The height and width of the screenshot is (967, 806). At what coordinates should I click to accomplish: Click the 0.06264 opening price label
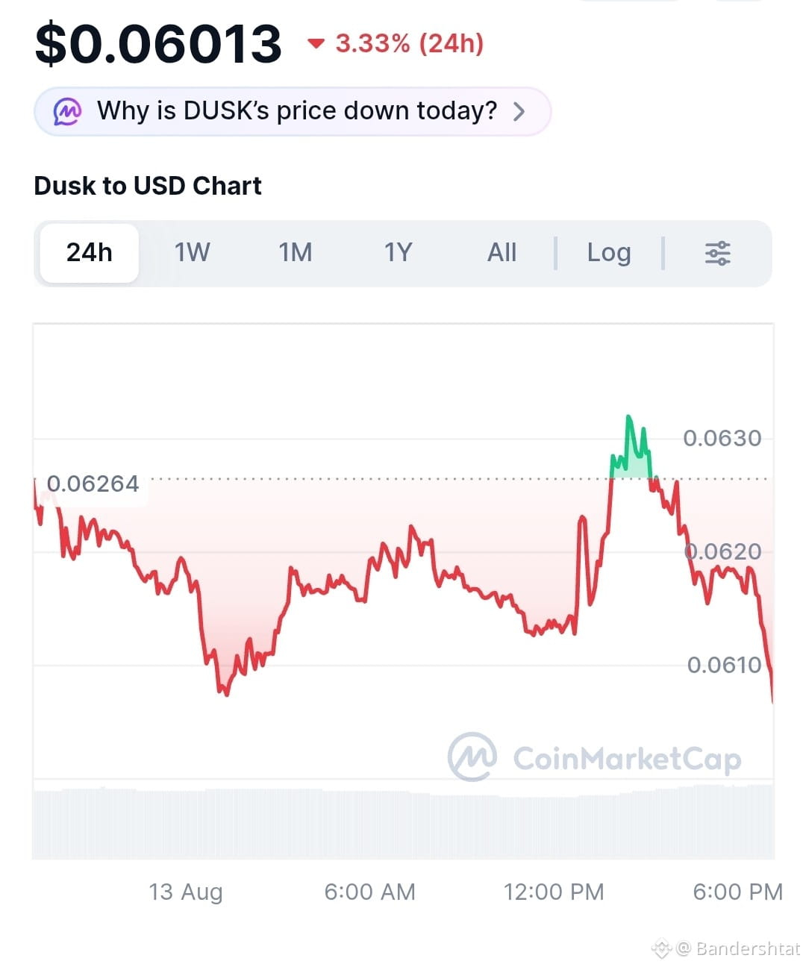click(x=93, y=483)
